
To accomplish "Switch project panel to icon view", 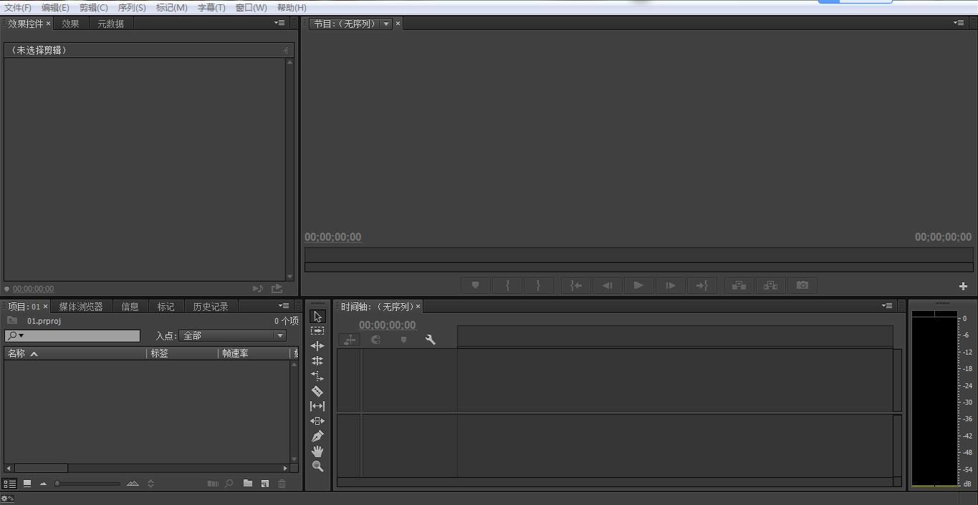I will (x=27, y=484).
